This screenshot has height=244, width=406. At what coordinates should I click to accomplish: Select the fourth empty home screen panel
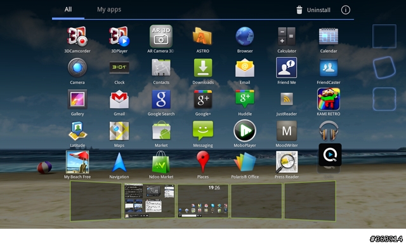[256, 201]
